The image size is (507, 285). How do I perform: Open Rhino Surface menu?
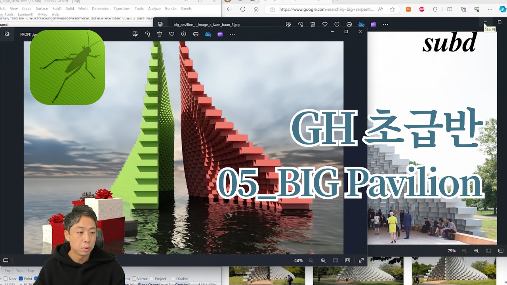pos(42,8)
